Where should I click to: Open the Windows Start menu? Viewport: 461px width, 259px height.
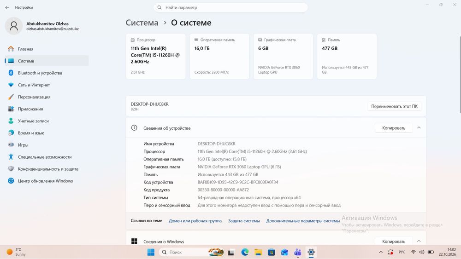click(151, 252)
